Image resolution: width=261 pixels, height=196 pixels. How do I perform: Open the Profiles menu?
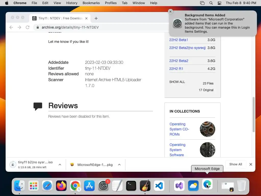(111, 3)
